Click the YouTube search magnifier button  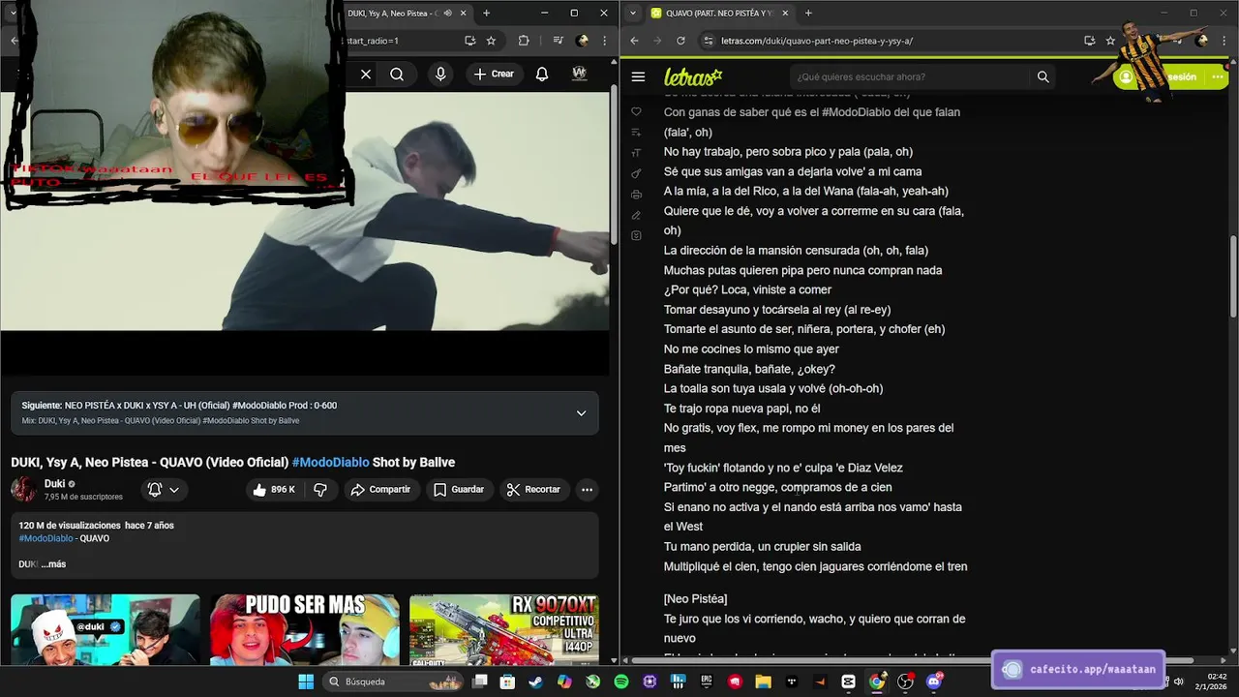(397, 74)
